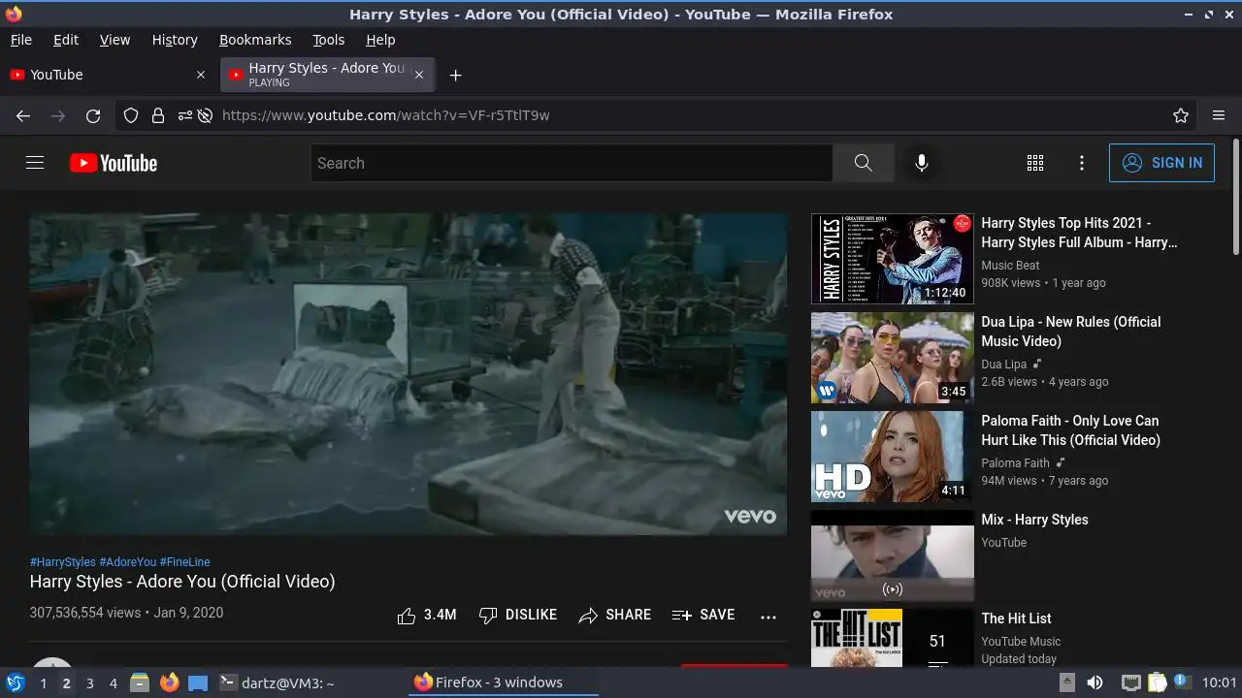Click the show desktop taskbar icon
The image size is (1242, 698).
click(198, 682)
